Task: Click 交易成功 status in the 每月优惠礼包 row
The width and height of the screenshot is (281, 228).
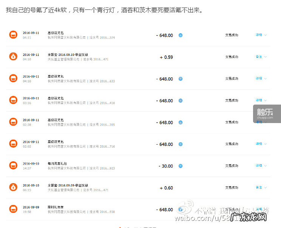Action: click(232, 166)
